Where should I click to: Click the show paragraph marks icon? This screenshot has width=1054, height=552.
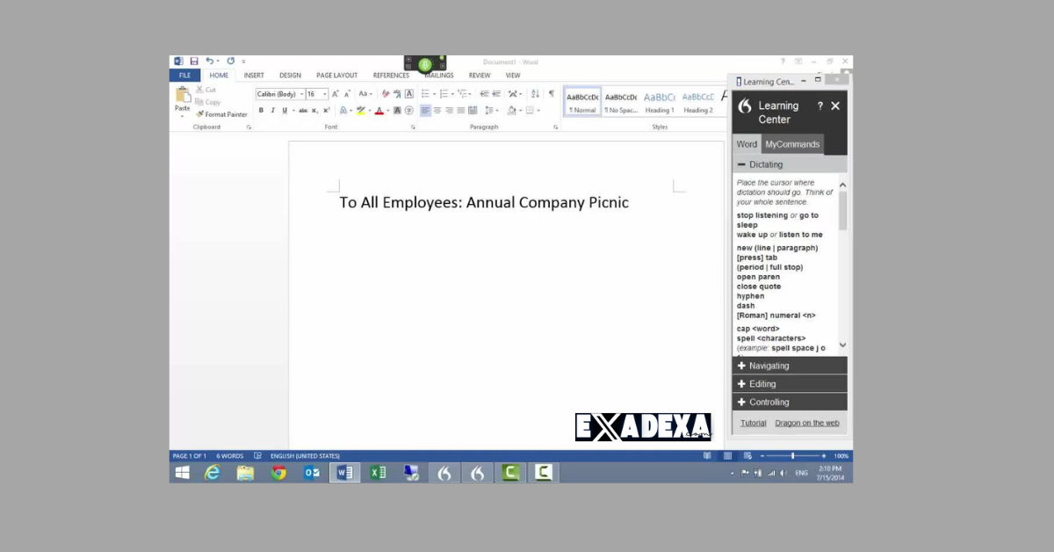click(550, 93)
